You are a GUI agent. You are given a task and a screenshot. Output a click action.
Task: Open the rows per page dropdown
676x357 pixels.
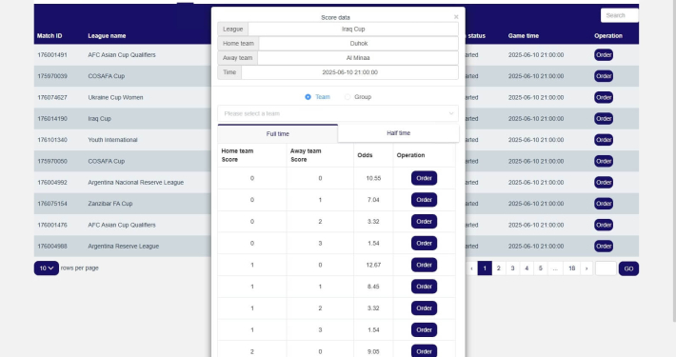(47, 268)
